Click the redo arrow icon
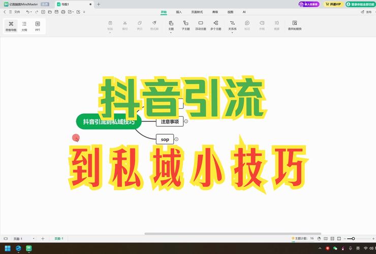This screenshot has width=376, height=254. coord(37,12)
